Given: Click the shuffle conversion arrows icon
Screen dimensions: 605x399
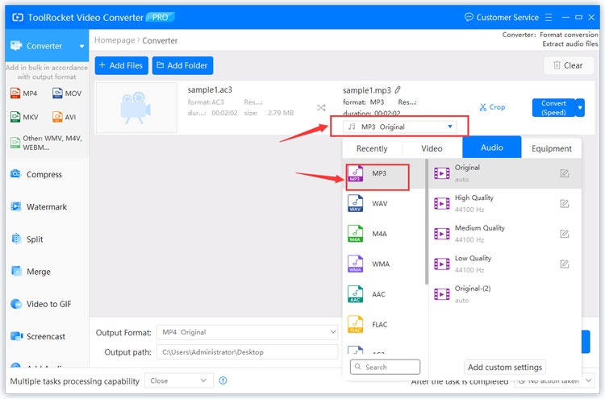Looking at the screenshot, I should tap(321, 107).
